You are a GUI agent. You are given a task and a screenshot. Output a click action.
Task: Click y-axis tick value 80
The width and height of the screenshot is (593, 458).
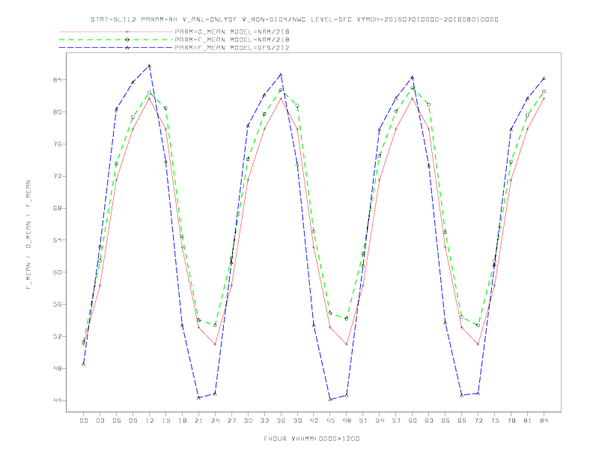(58, 112)
